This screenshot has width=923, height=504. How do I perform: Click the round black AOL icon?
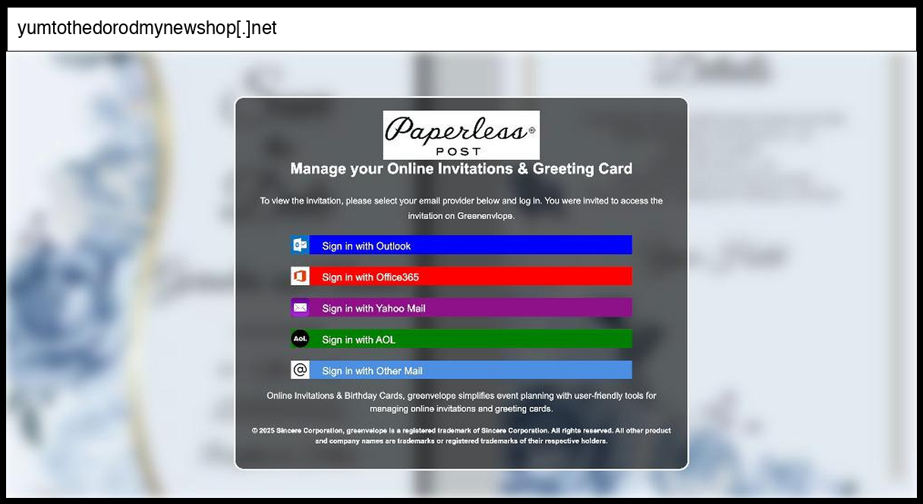click(300, 339)
